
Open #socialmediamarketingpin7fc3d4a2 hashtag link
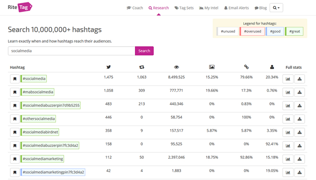pyautogui.click(x=53, y=172)
